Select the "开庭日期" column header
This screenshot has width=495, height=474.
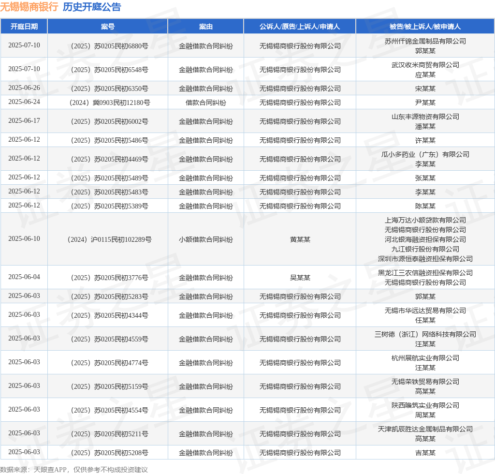pyautogui.click(x=24, y=27)
